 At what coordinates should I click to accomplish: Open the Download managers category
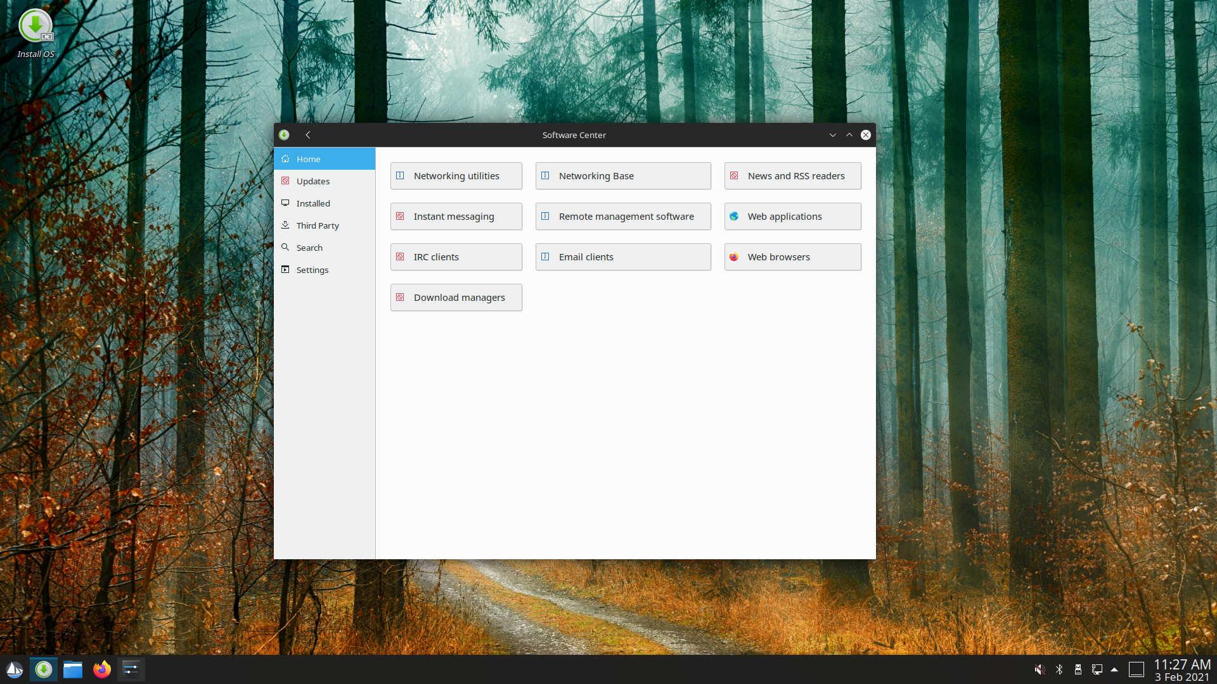456,298
